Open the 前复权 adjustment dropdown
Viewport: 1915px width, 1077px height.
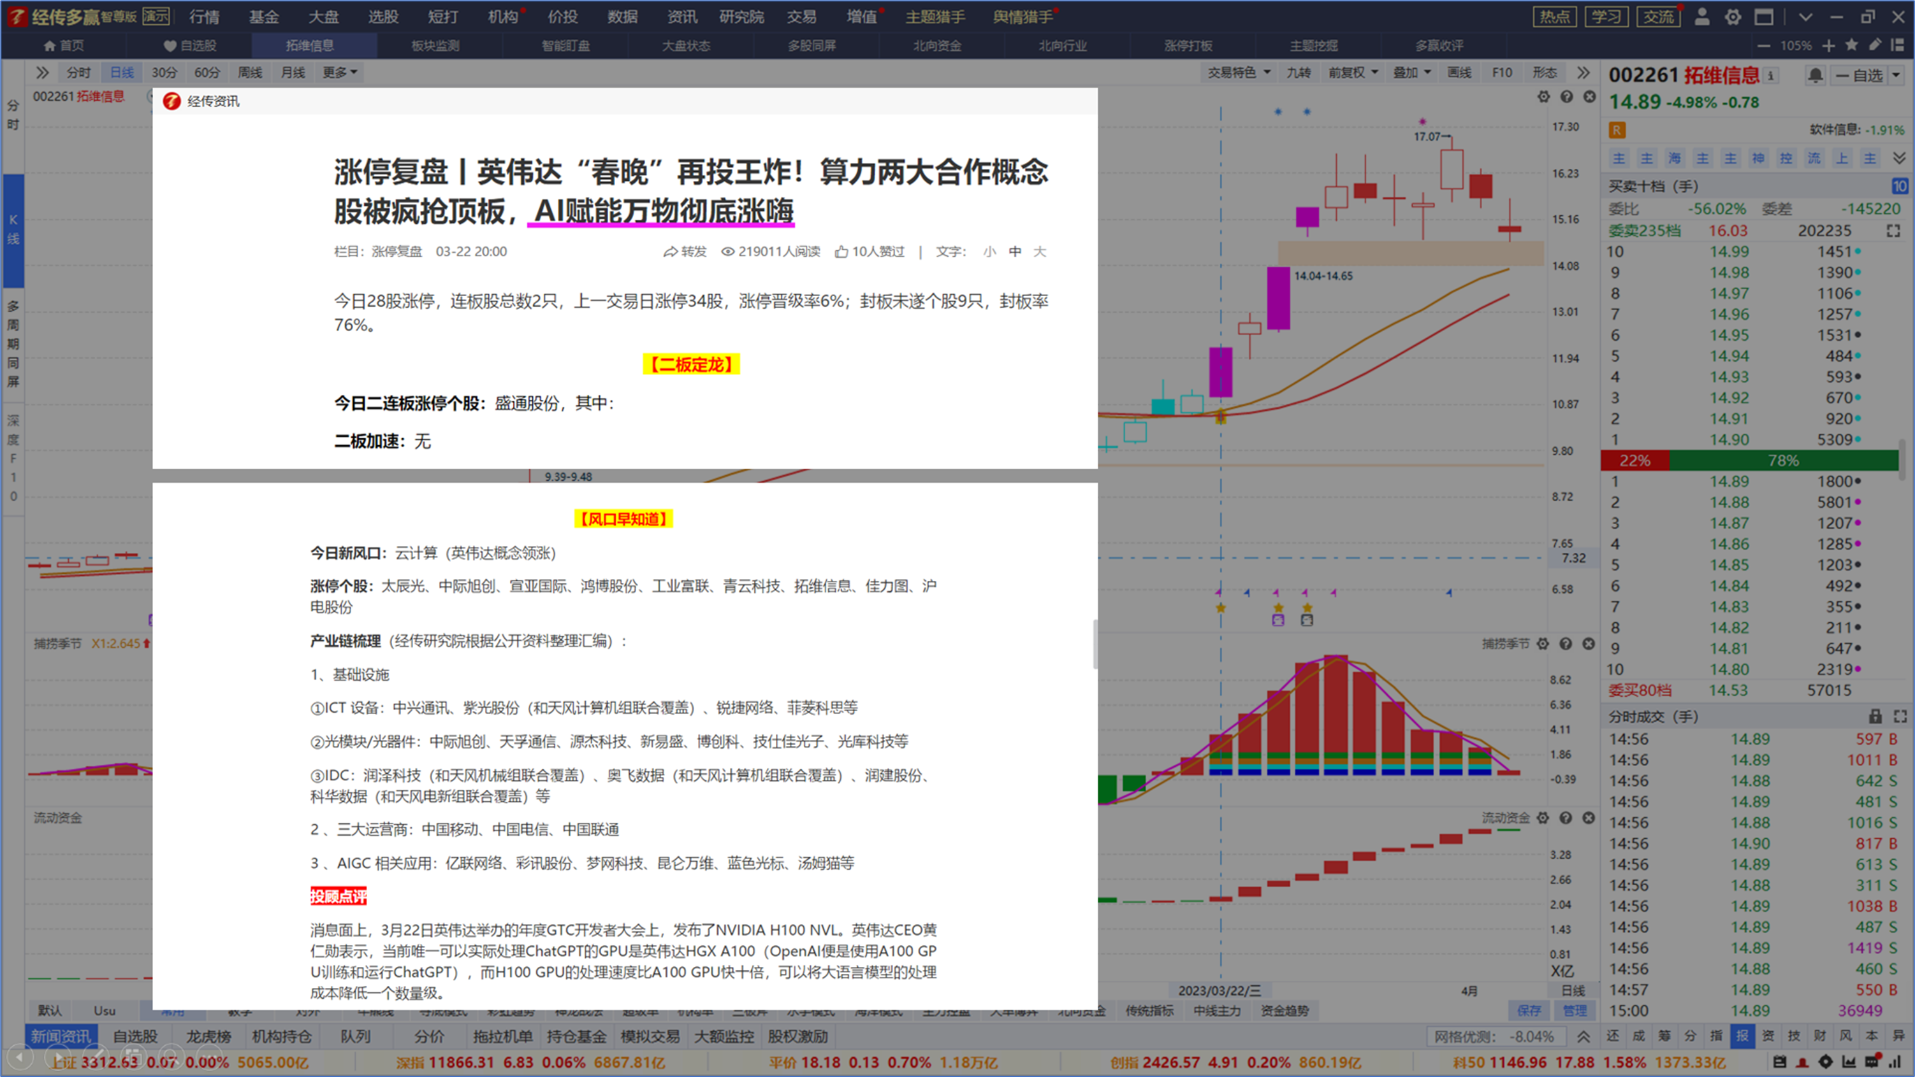1353,72
